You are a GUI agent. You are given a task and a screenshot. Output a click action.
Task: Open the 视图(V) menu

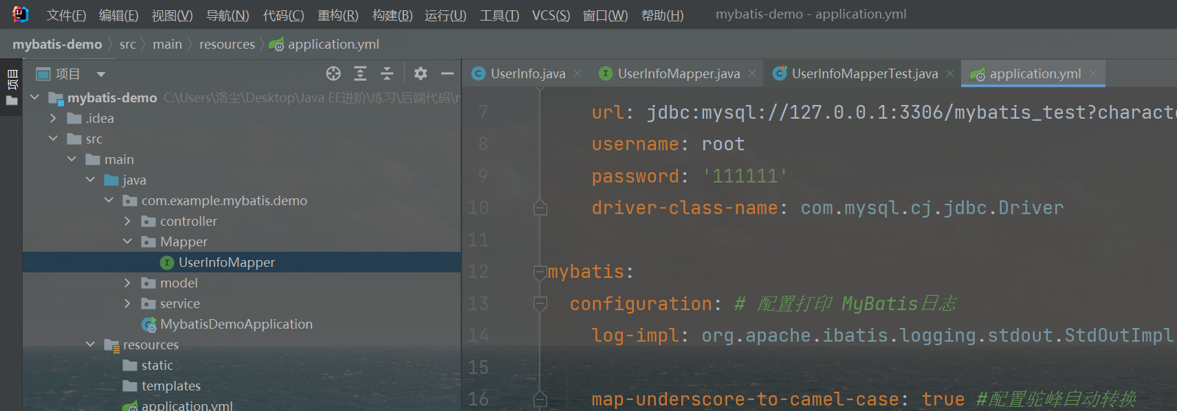[172, 15]
